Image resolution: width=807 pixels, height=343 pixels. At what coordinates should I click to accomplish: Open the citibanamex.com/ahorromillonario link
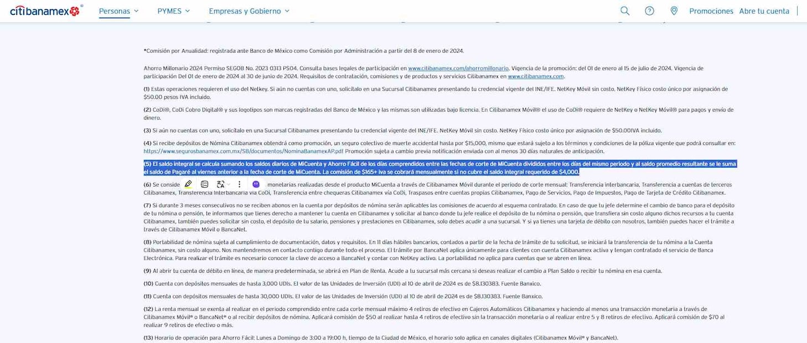tap(458, 68)
